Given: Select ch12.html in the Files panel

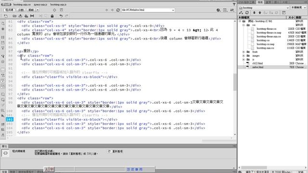Looking at the screenshot, I should [257, 63].
